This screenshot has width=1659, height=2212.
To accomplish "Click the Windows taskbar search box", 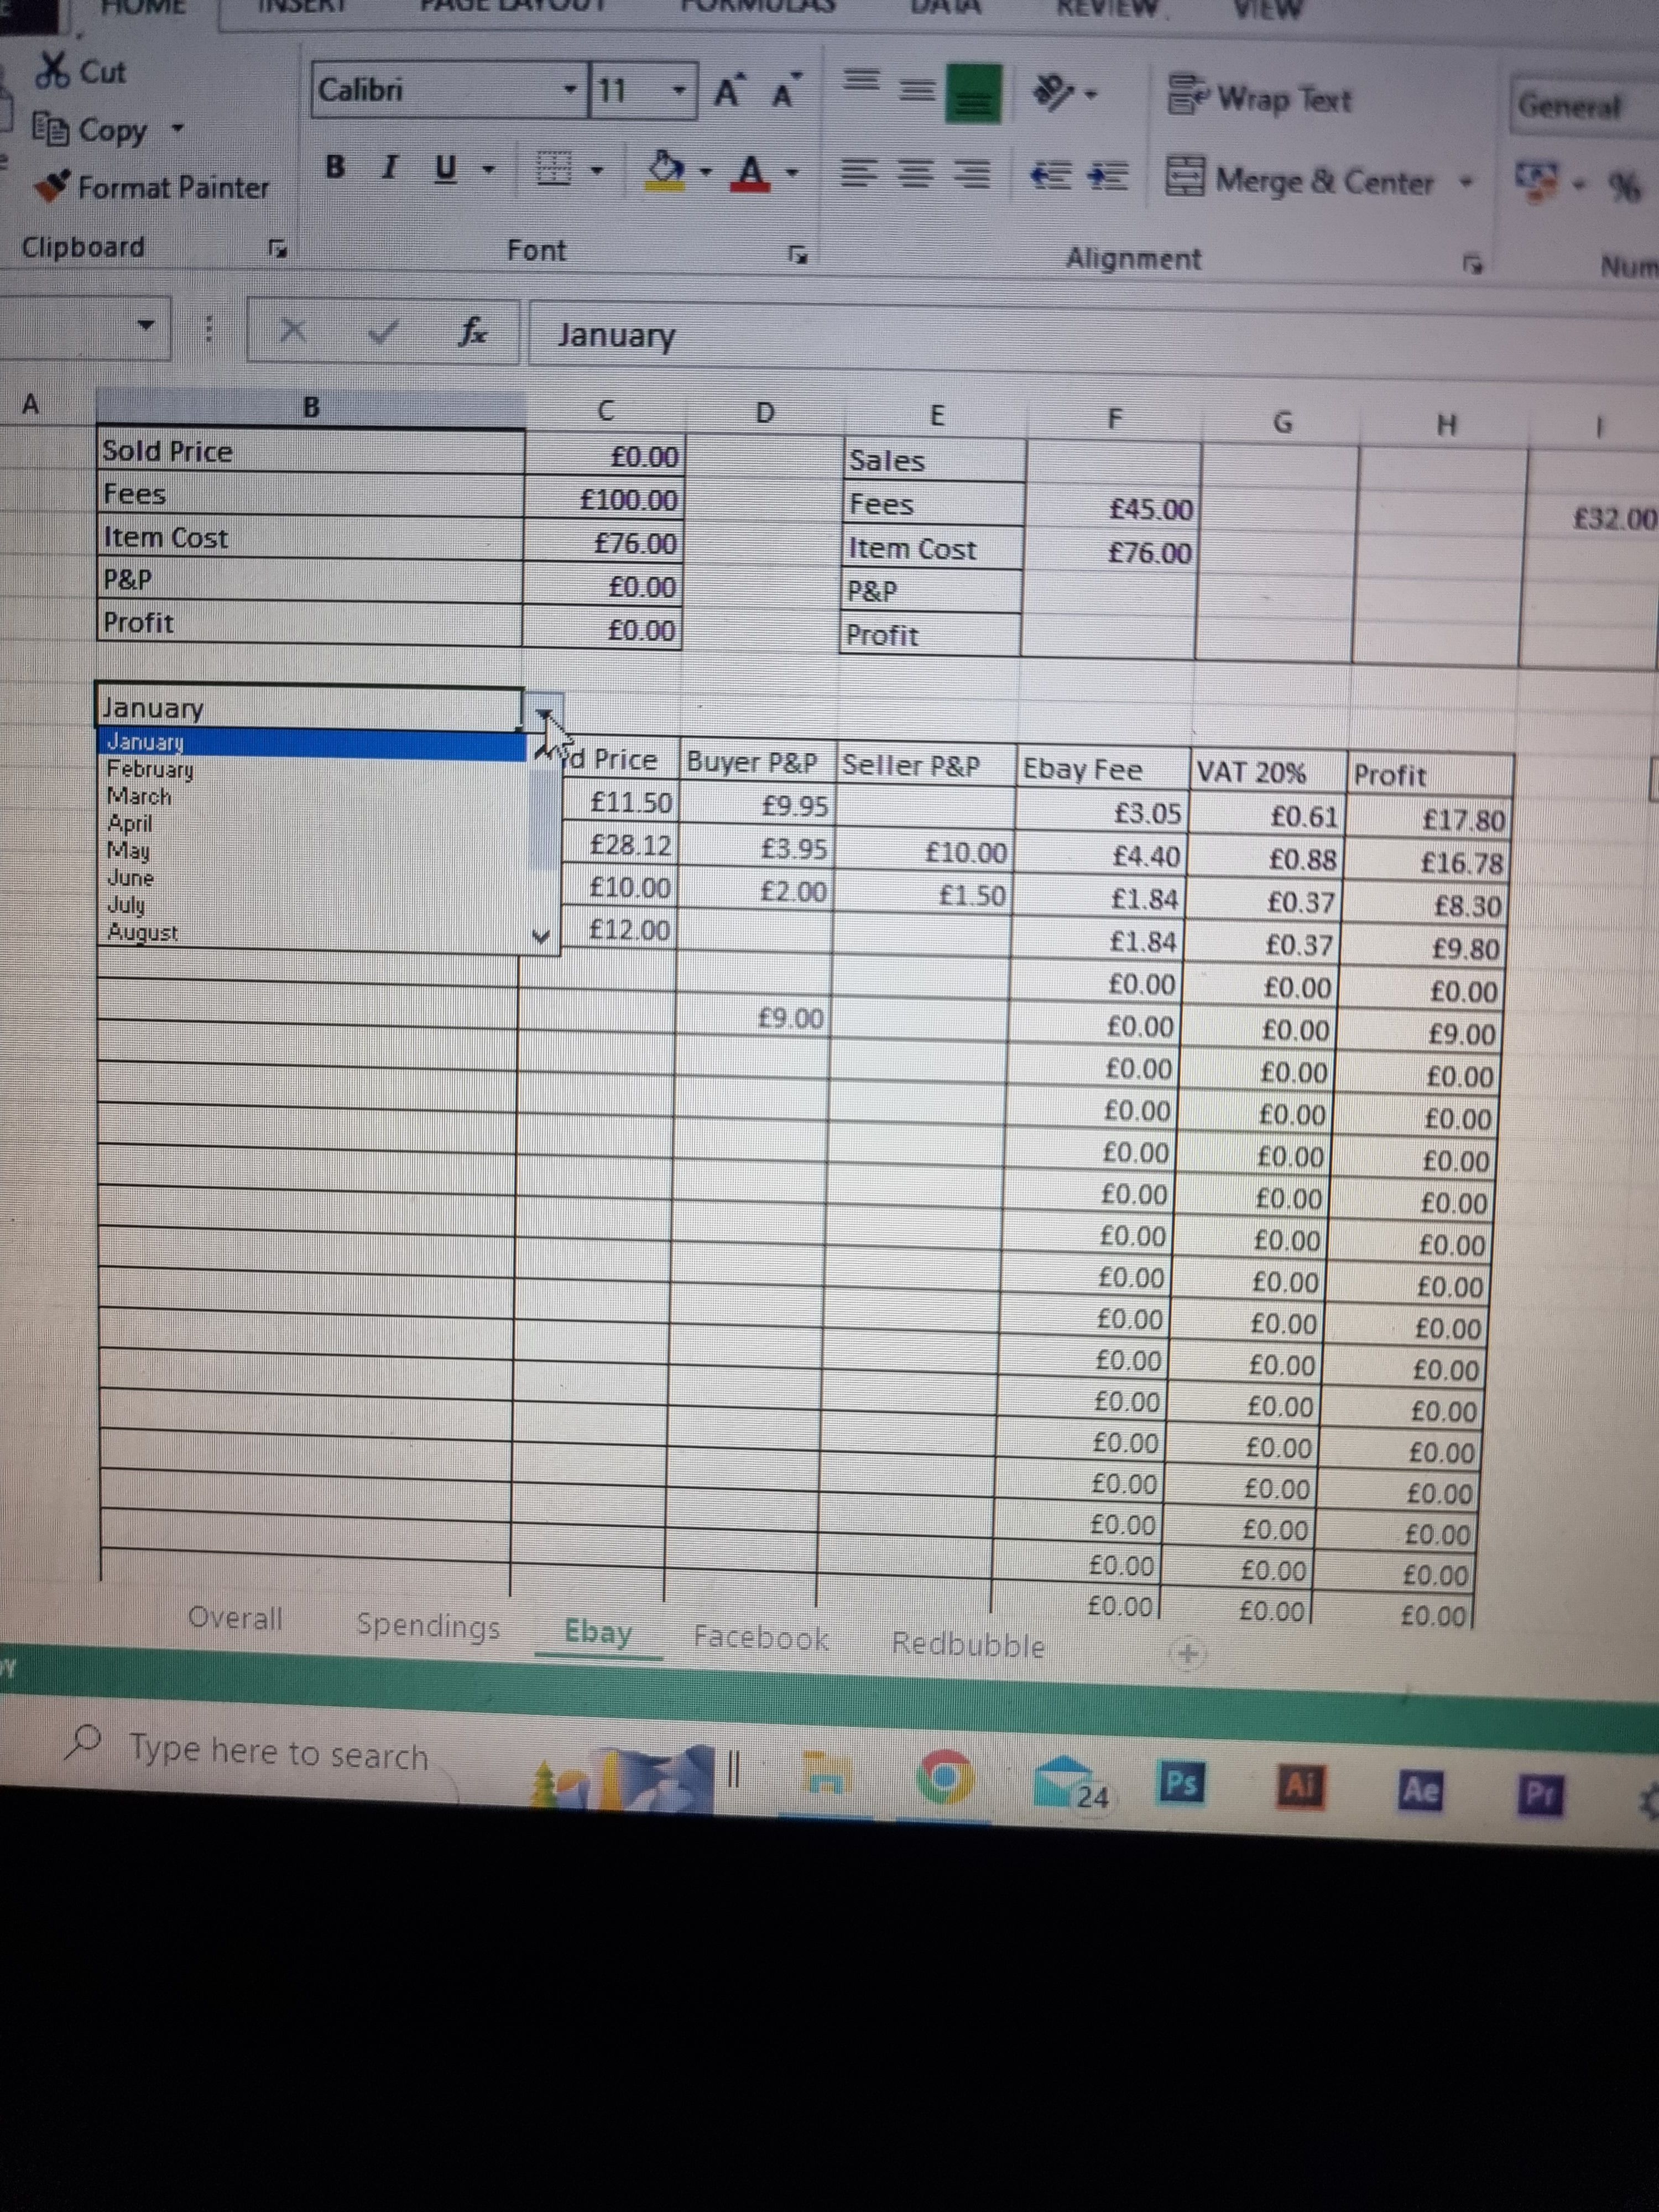I will (x=279, y=1754).
